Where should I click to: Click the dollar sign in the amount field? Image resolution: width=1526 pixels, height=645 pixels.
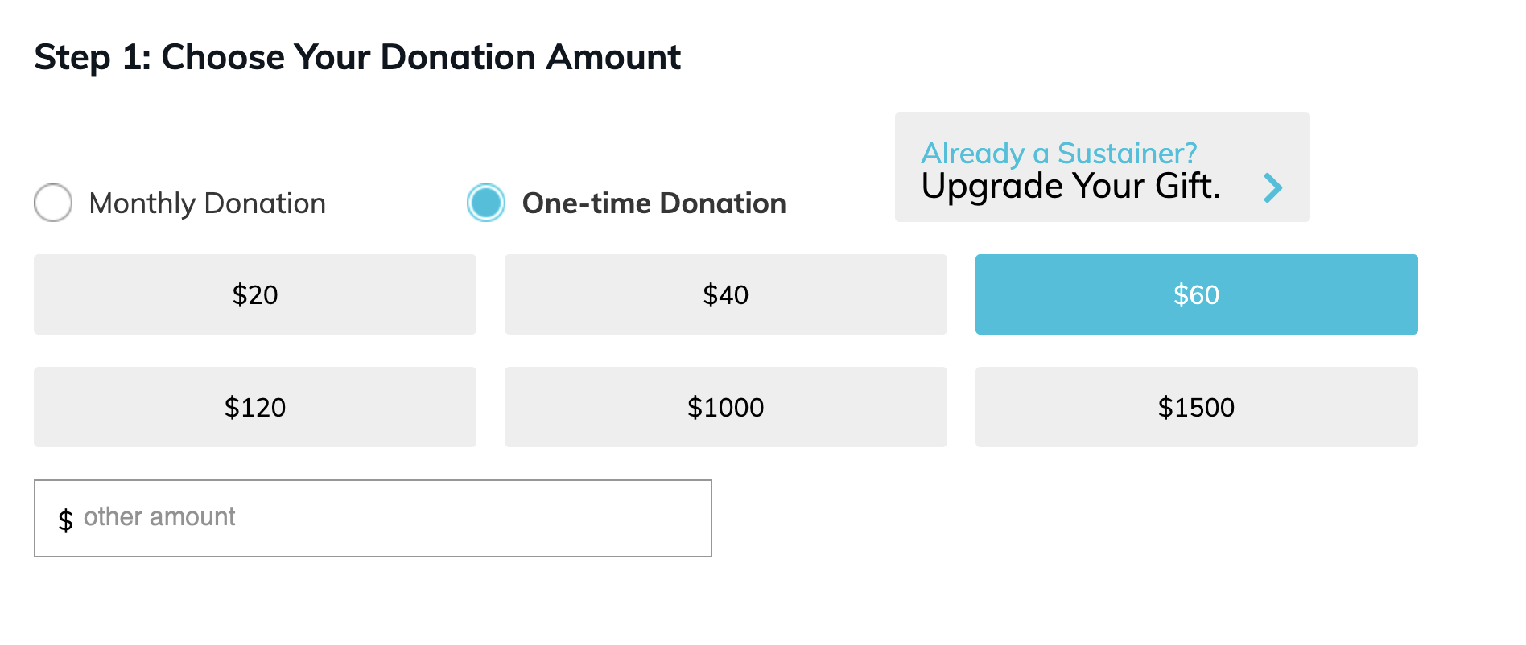[65, 520]
